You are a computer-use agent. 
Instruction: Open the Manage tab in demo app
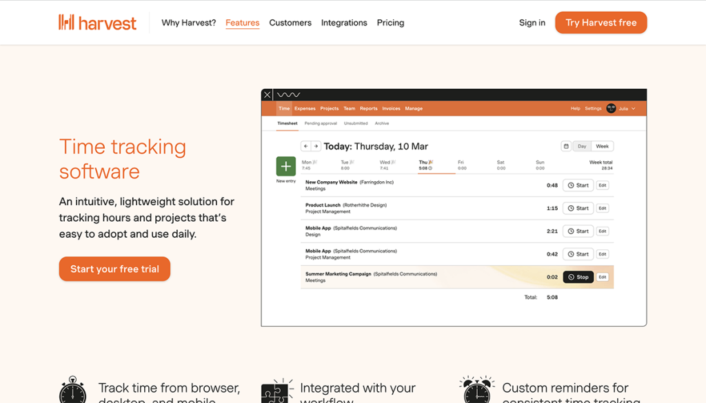(414, 108)
